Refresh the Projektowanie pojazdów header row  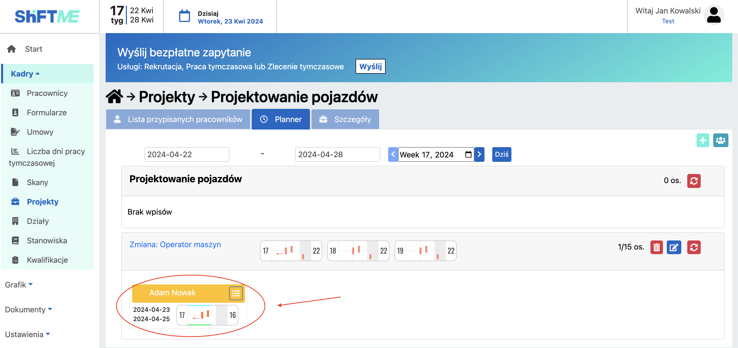(x=694, y=181)
